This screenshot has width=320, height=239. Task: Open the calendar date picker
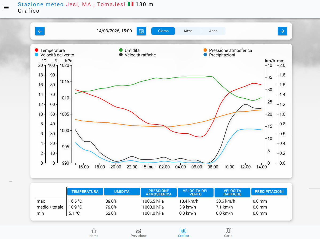coord(141,31)
